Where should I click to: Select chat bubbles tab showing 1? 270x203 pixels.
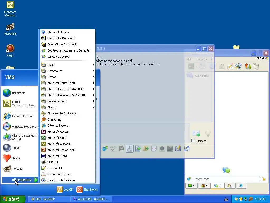[218, 186]
